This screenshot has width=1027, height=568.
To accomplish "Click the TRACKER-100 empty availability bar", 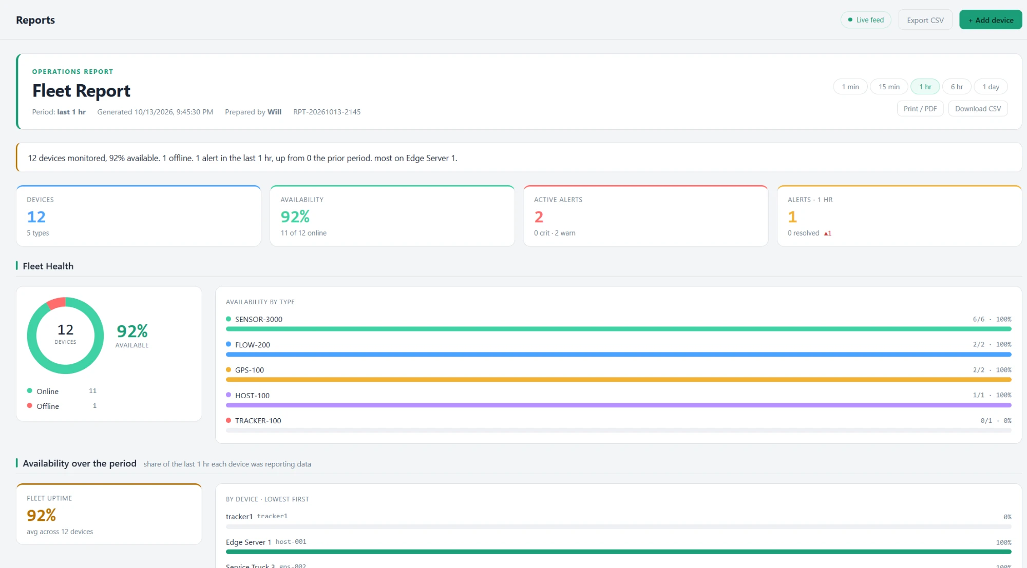I will point(618,430).
